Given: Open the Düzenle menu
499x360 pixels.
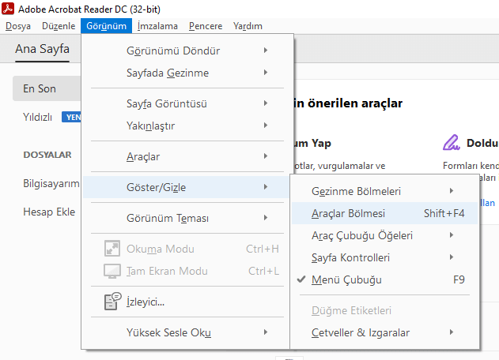Looking at the screenshot, I should pos(59,26).
